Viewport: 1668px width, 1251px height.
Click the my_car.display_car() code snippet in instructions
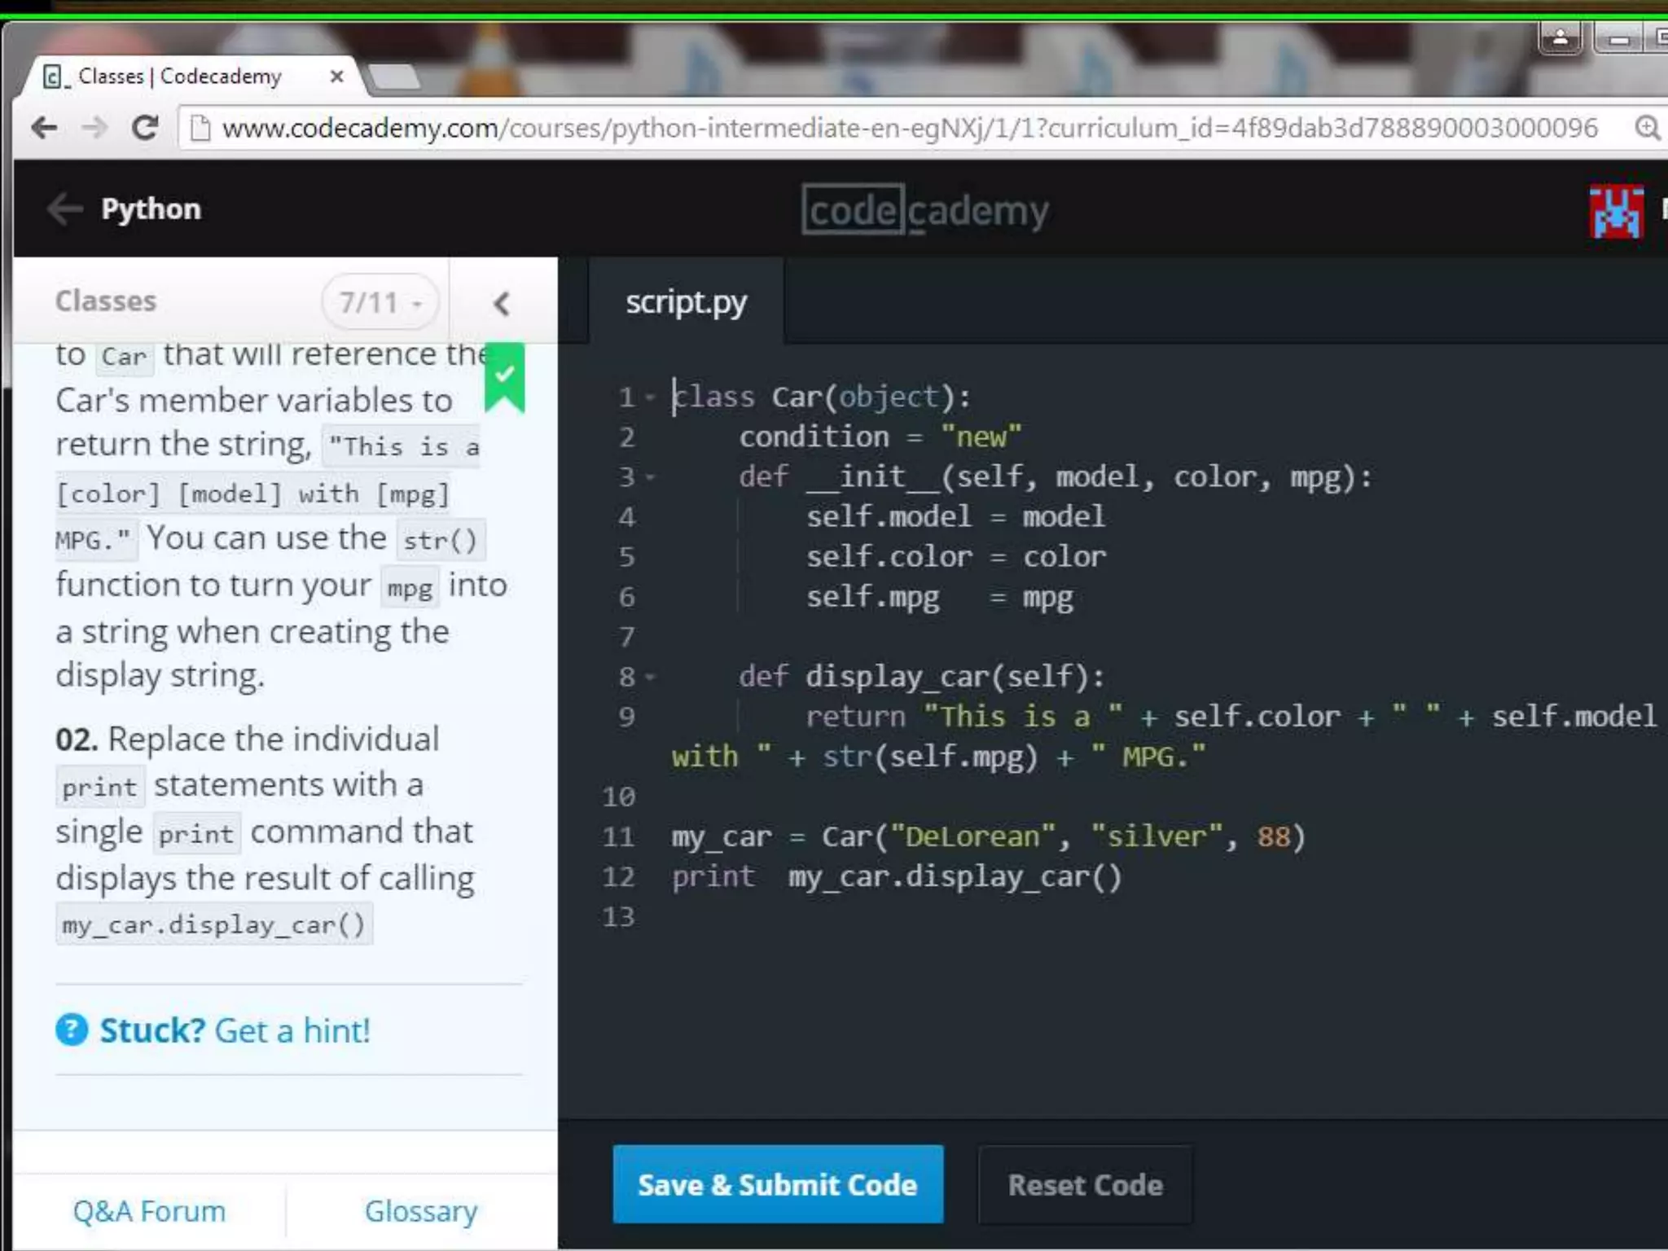tap(214, 925)
